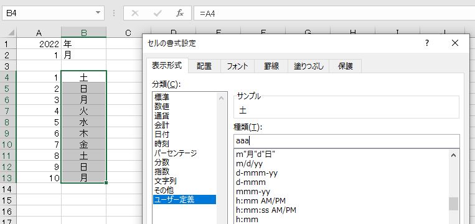
Task: Select 指数 category
Action: coord(185,172)
